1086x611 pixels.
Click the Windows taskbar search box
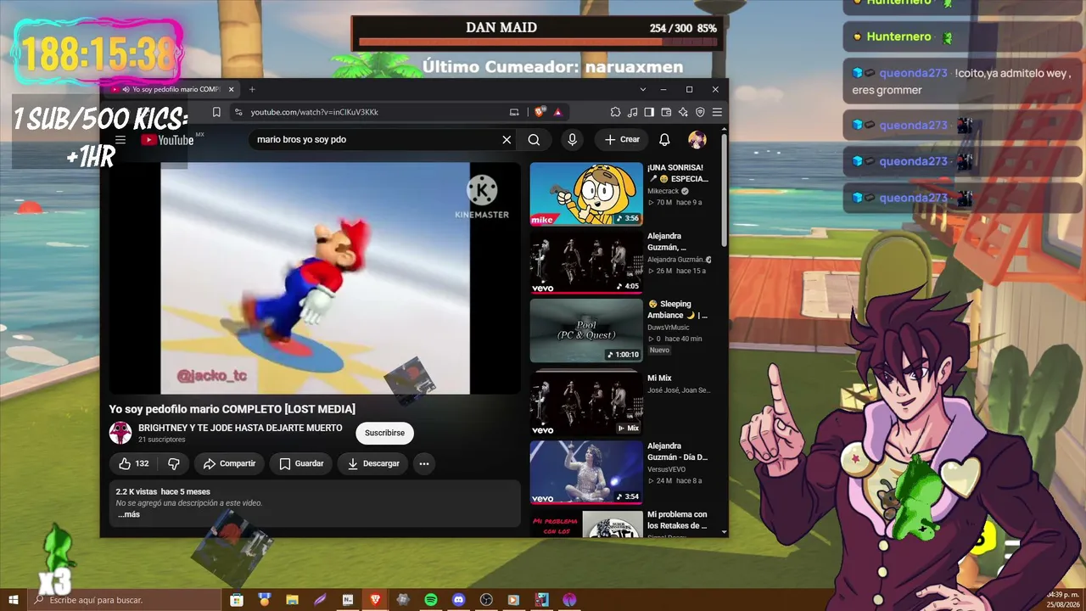125,600
